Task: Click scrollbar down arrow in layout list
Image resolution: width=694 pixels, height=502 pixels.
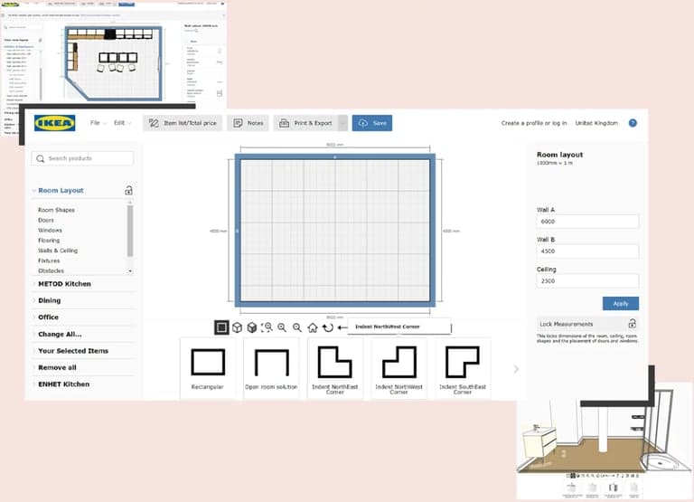Action: tap(130, 270)
